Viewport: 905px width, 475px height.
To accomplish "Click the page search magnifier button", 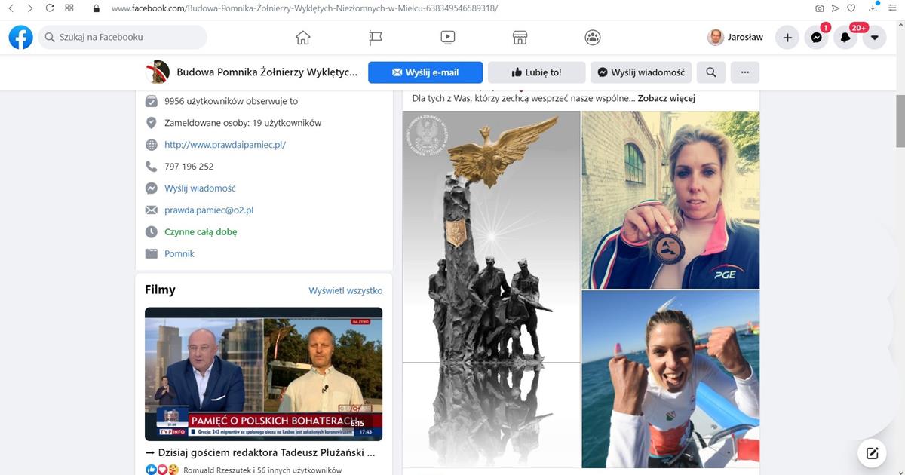I will [x=710, y=72].
